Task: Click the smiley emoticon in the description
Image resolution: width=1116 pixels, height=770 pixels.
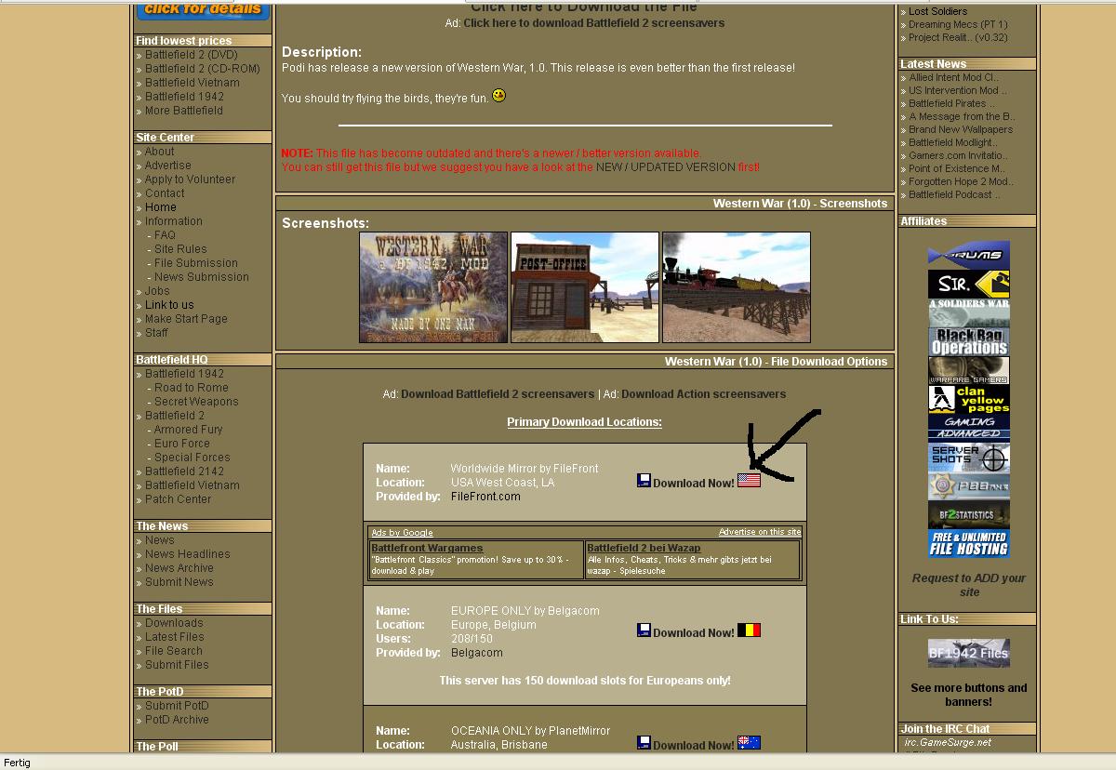Action: coord(498,96)
